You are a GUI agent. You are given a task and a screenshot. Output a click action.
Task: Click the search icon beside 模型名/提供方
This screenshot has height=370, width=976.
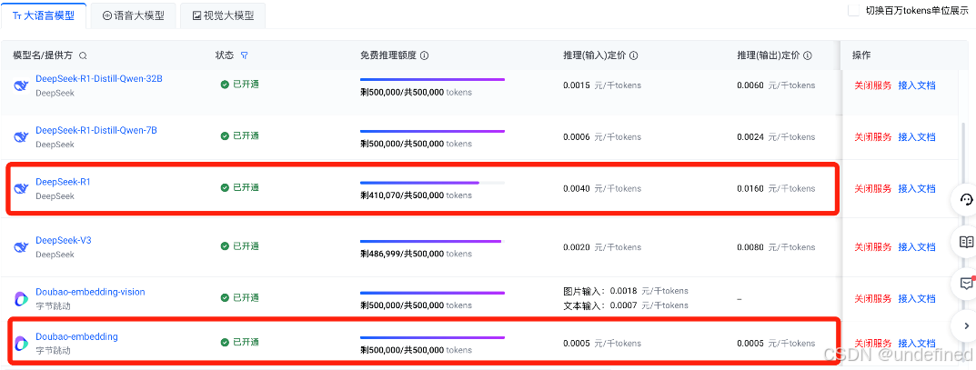pyautogui.click(x=83, y=55)
